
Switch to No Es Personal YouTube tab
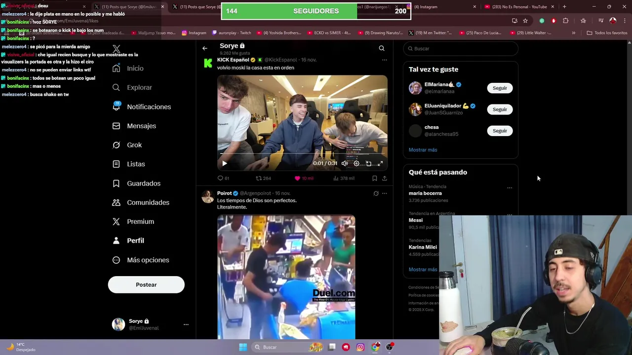519,7
